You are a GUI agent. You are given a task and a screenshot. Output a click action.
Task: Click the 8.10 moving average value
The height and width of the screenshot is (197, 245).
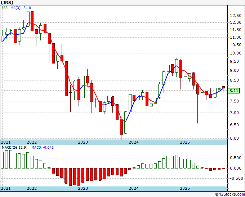click(x=27, y=8)
